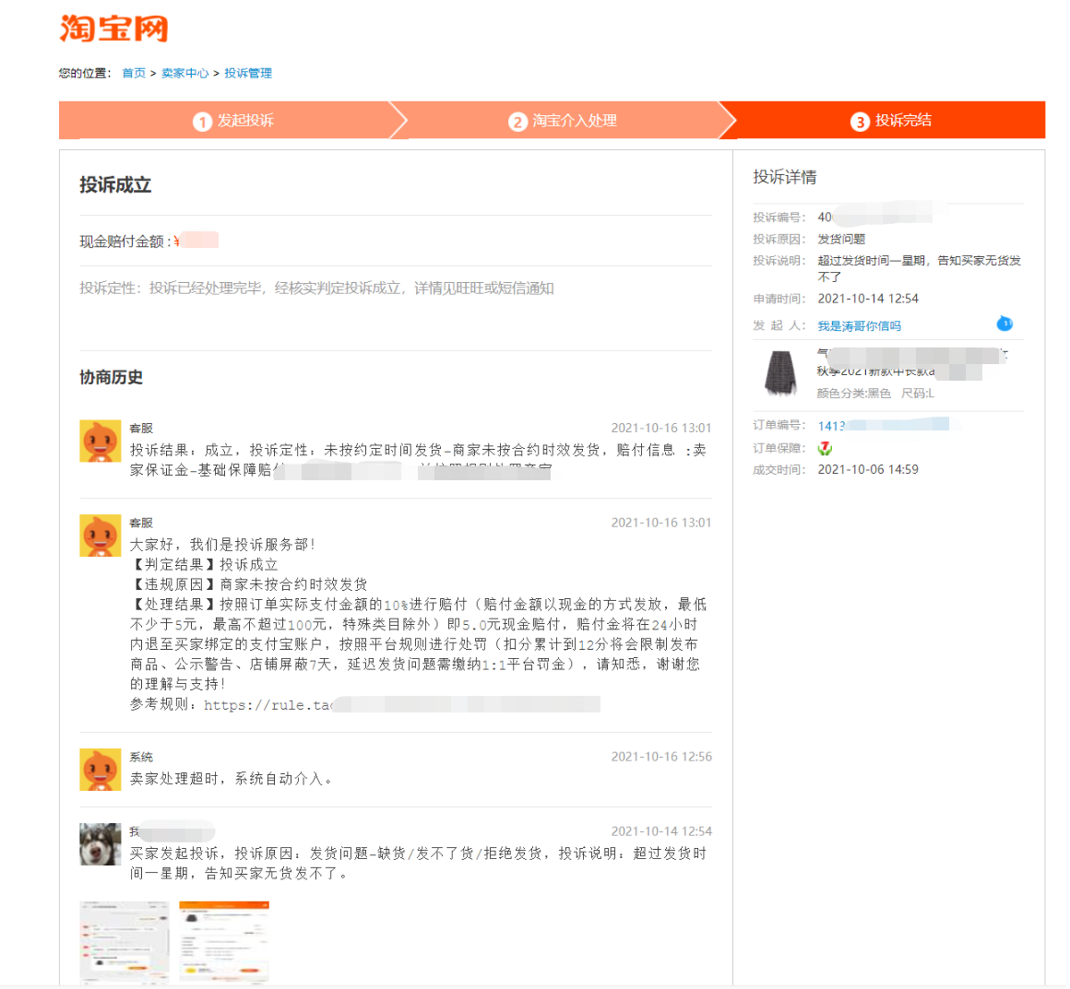Select the 投诉详情 panel heading
This screenshot has height=989, width=1070.
click(x=785, y=177)
